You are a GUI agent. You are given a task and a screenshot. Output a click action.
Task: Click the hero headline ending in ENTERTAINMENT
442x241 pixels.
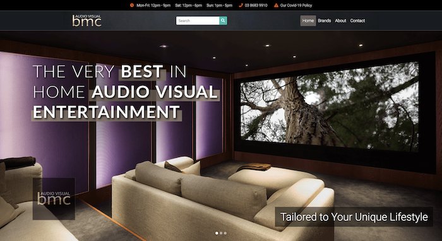point(126,91)
